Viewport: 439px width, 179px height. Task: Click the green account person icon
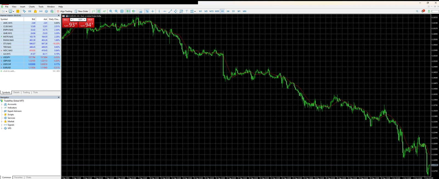tap(429, 11)
